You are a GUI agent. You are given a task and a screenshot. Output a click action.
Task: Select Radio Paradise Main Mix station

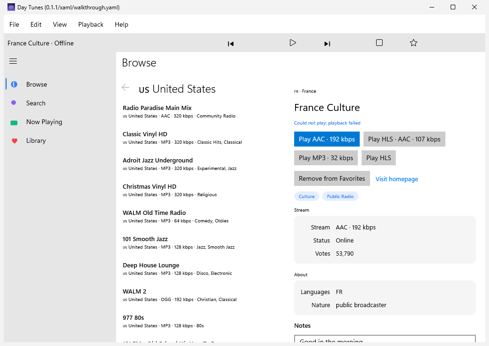200,111
